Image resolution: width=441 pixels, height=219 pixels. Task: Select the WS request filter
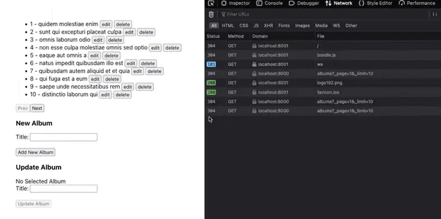[x=337, y=25]
